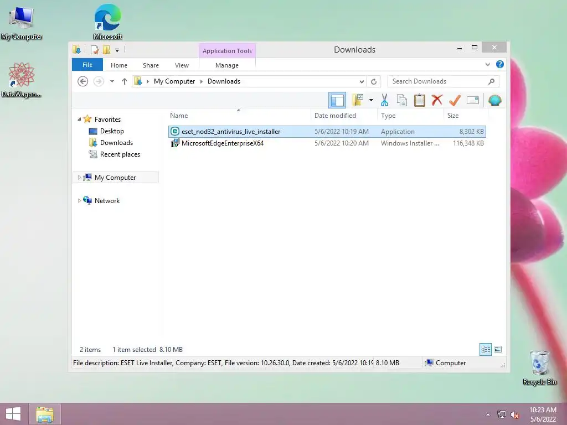
Task: Expand the Network tree node arrow
Action: point(79,200)
